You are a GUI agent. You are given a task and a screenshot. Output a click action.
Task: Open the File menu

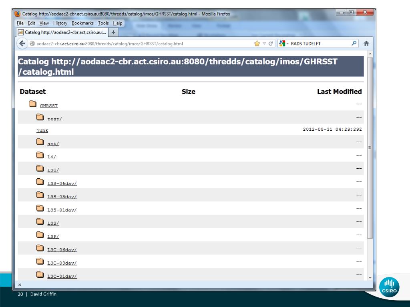point(20,23)
